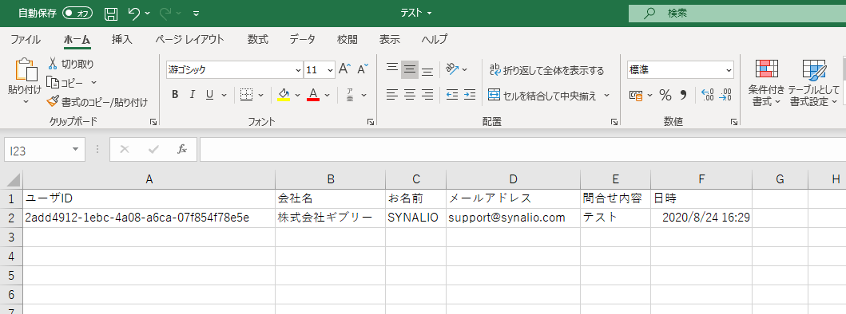This screenshot has width=846, height=314.
Task: Click セルを結合して中央揃え merge button
Action: [542, 96]
